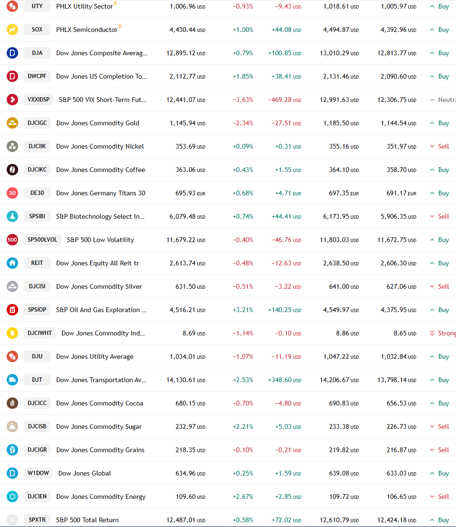Open PHLX Utility Sector index page

pyautogui.click(x=84, y=6)
